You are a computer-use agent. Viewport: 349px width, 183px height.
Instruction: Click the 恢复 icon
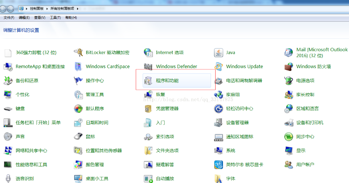(148, 94)
